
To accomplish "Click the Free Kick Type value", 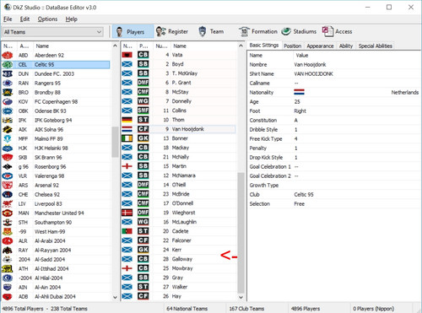I will pos(296,139).
